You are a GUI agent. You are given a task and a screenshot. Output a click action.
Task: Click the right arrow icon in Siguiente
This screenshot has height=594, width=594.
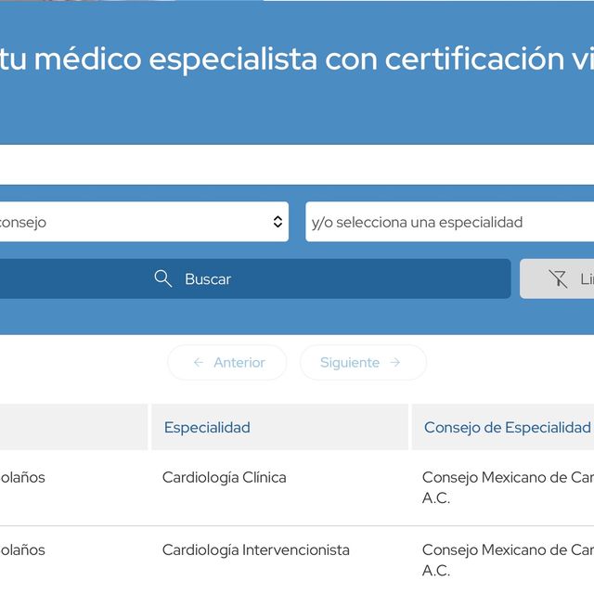(x=395, y=363)
